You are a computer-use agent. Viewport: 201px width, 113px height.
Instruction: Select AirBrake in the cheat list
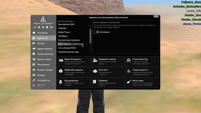[x=62, y=28]
